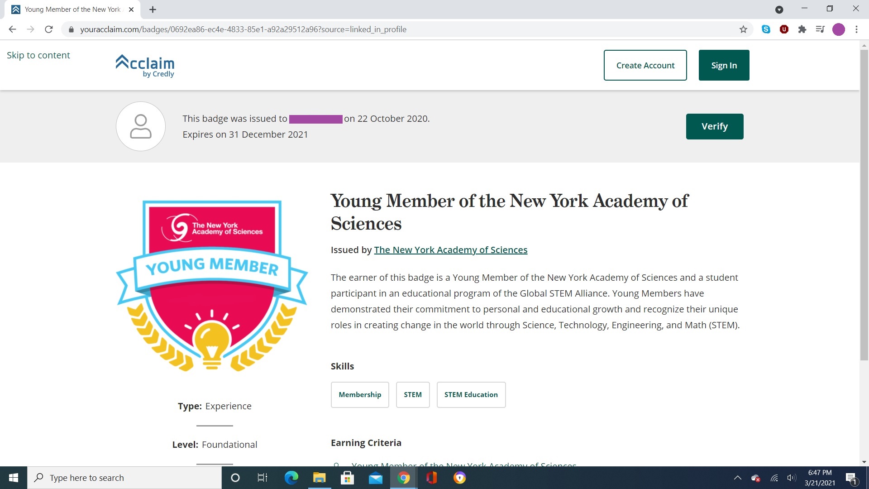869x489 pixels.
Task: Open the Mail app from taskbar
Action: (375, 478)
